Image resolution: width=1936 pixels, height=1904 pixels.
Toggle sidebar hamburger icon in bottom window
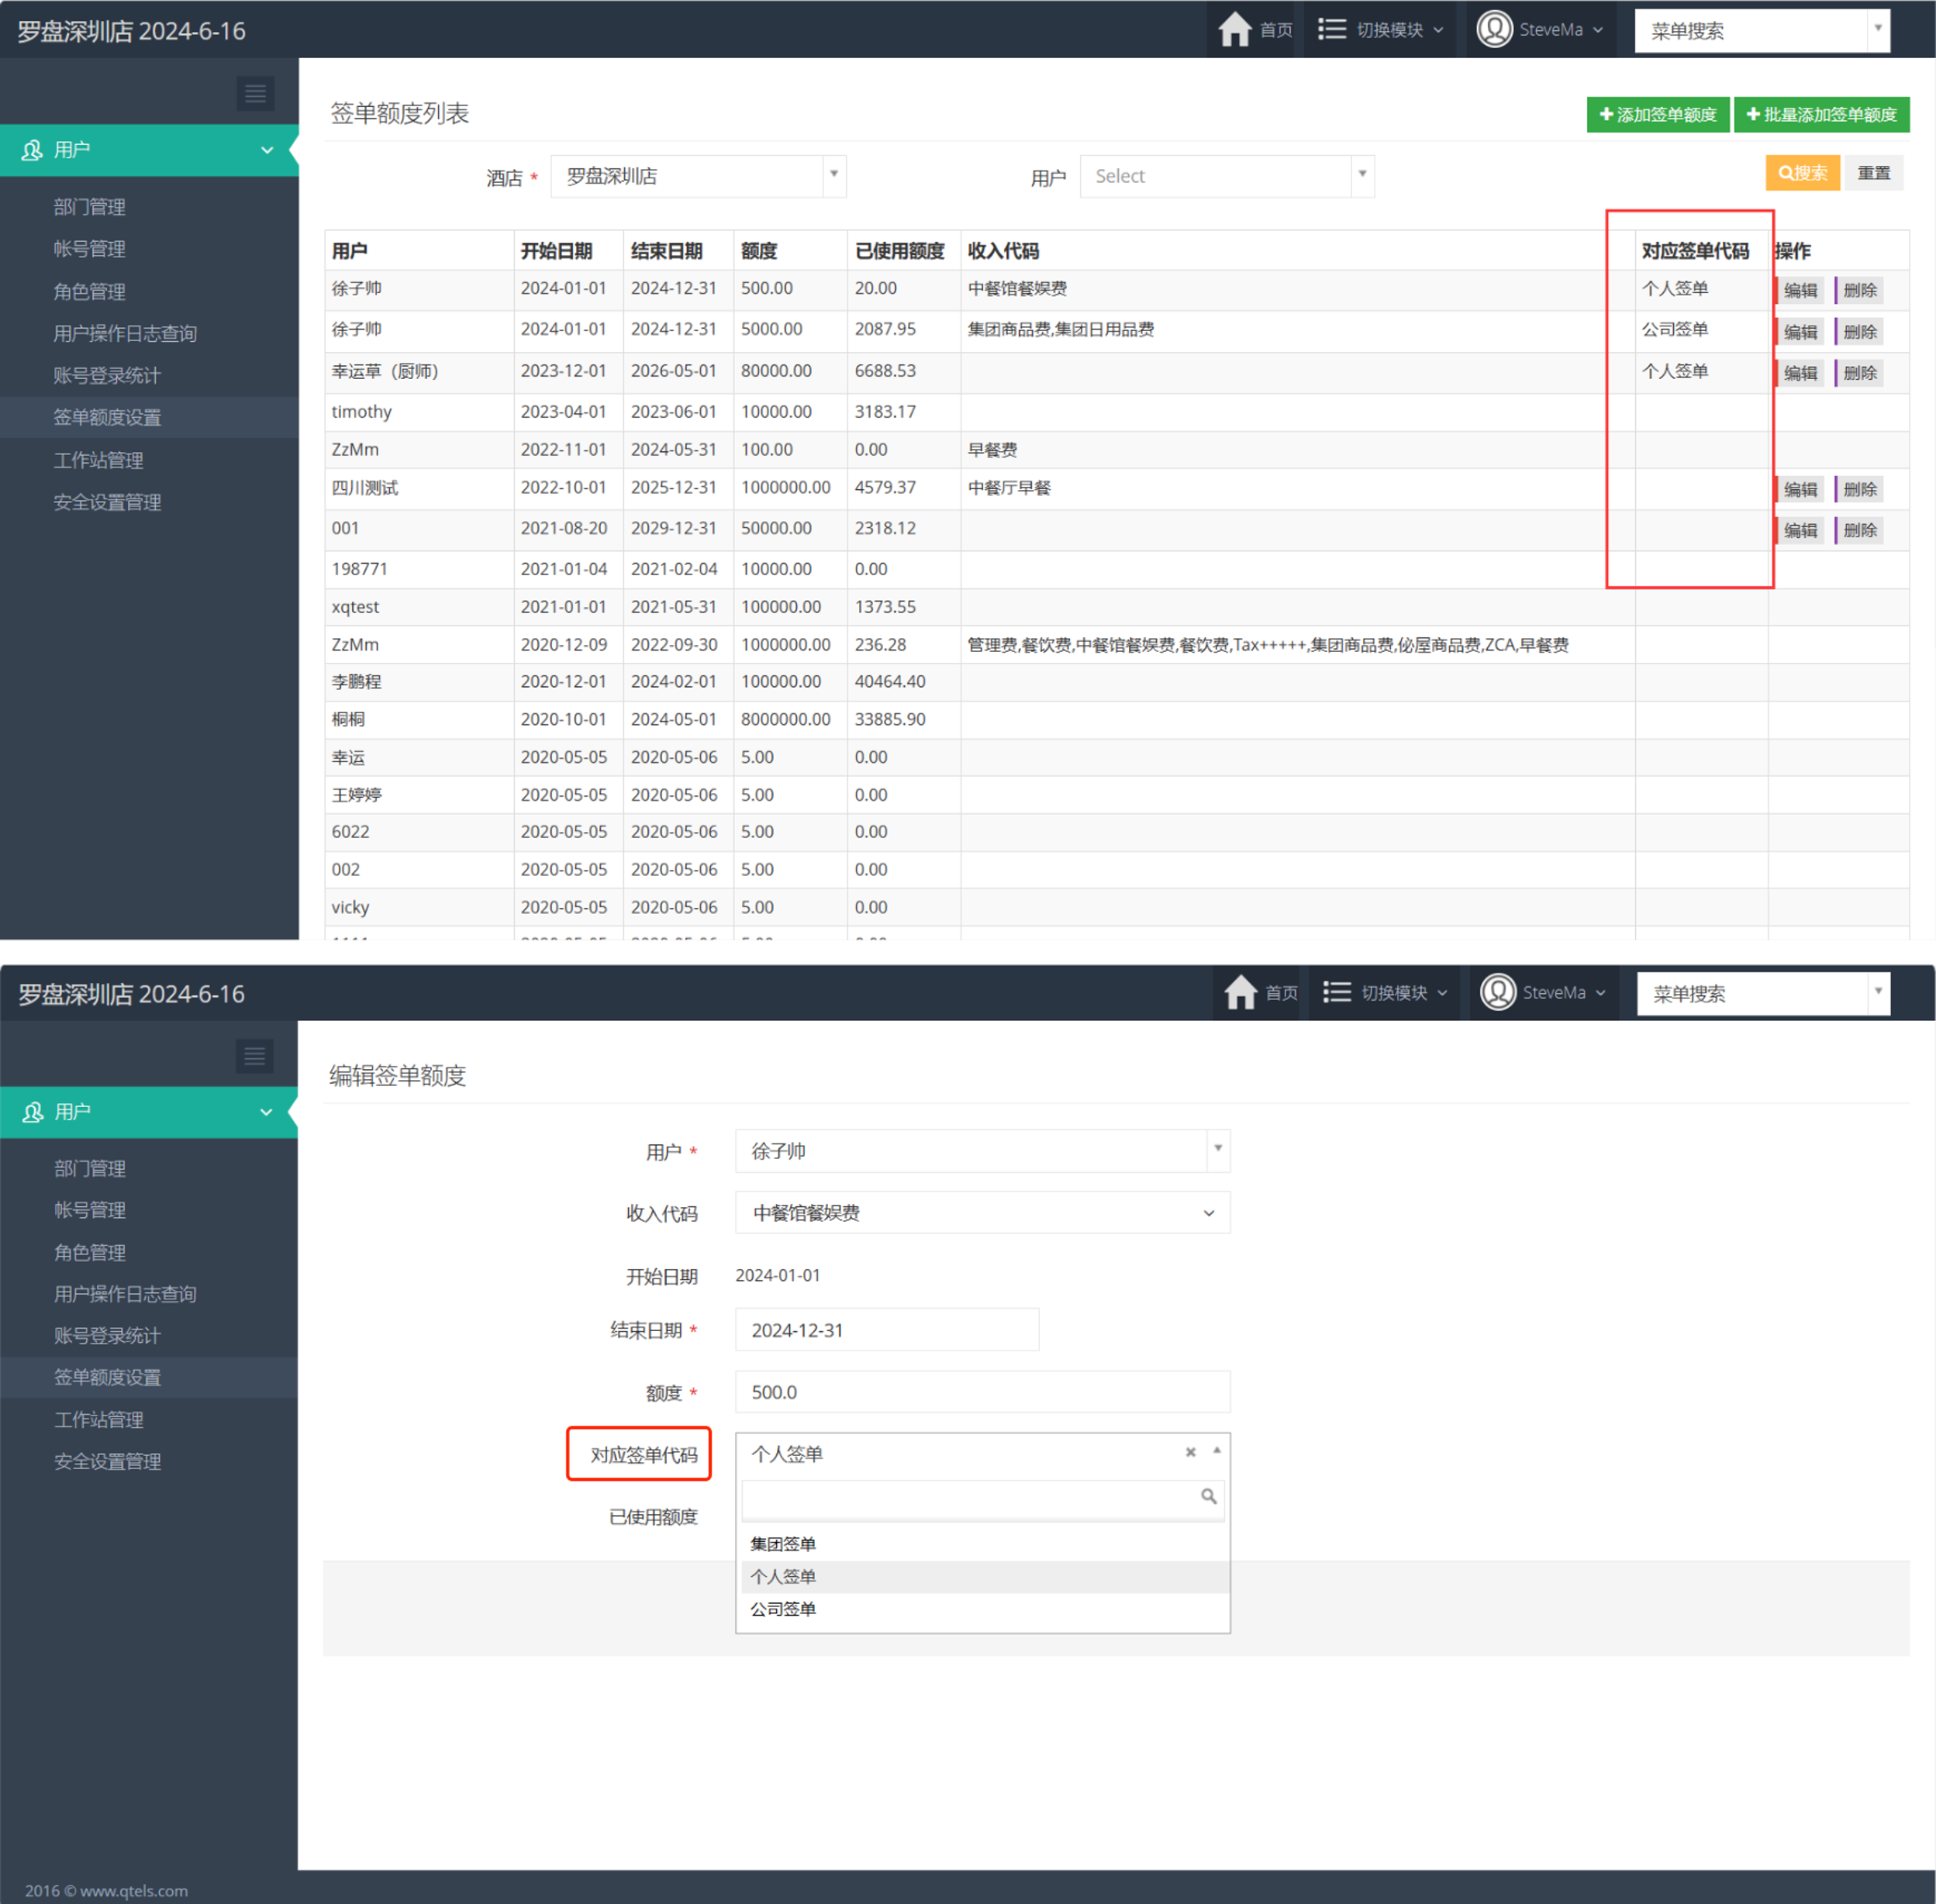[x=254, y=1055]
